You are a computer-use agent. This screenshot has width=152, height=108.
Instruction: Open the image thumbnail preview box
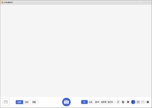[6, 102]
